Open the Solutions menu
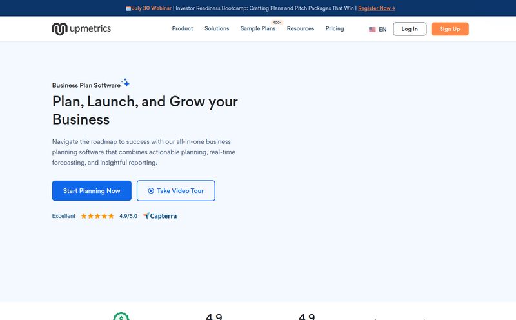Viewport: 516px width, 320px height. tap(217, 28)
